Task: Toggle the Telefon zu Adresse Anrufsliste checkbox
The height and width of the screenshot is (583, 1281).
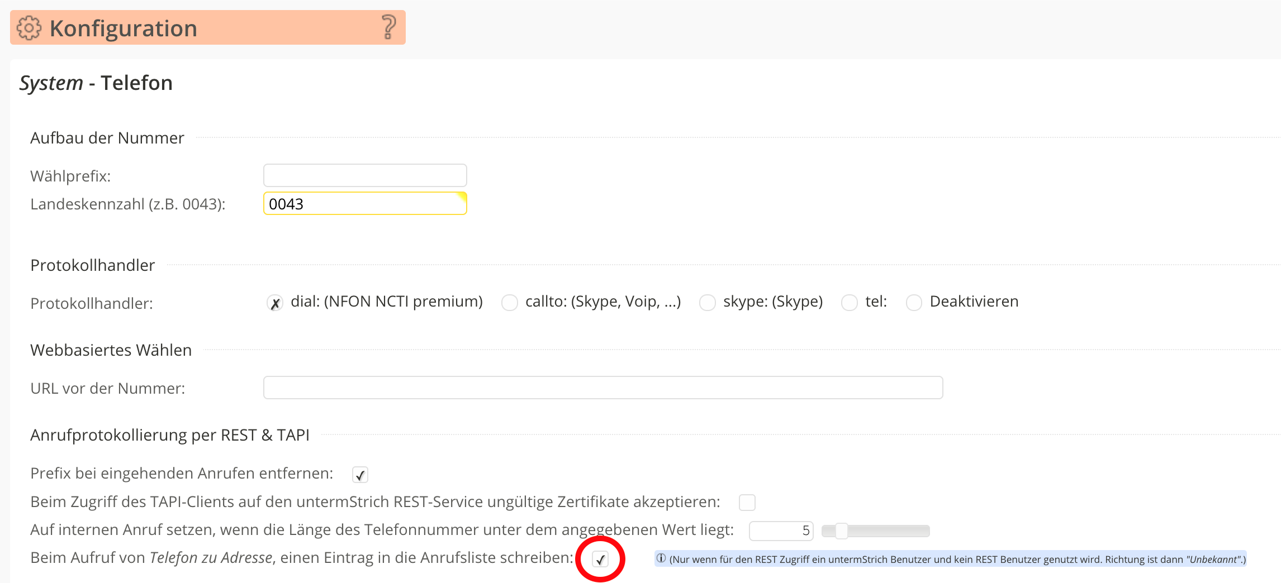Action: (600, 559)
